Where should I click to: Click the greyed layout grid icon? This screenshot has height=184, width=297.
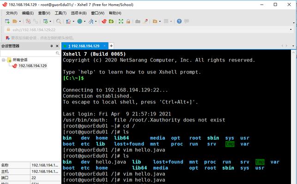point(166,21)
